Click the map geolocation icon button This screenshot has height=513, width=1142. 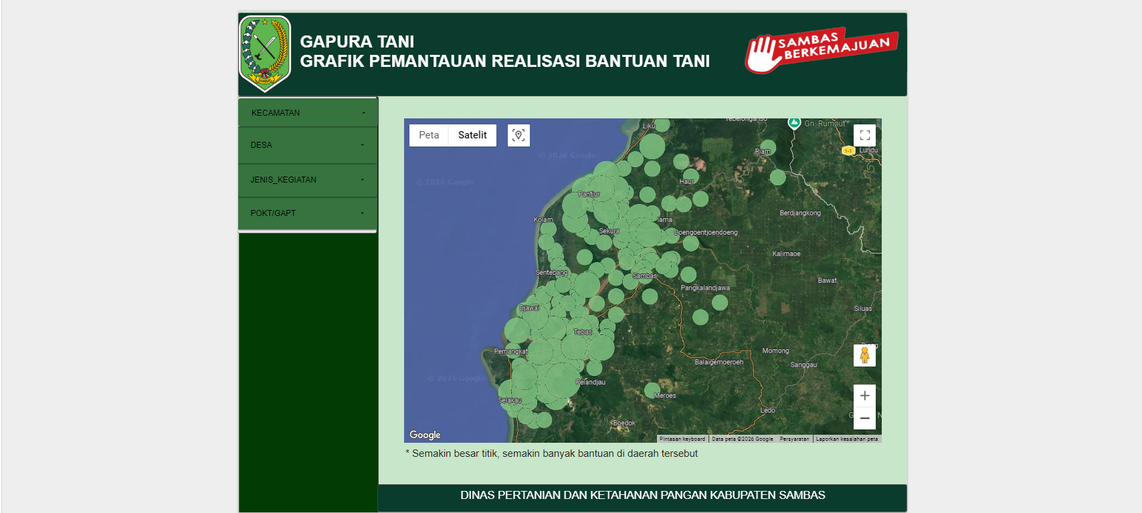pos(518,135)
